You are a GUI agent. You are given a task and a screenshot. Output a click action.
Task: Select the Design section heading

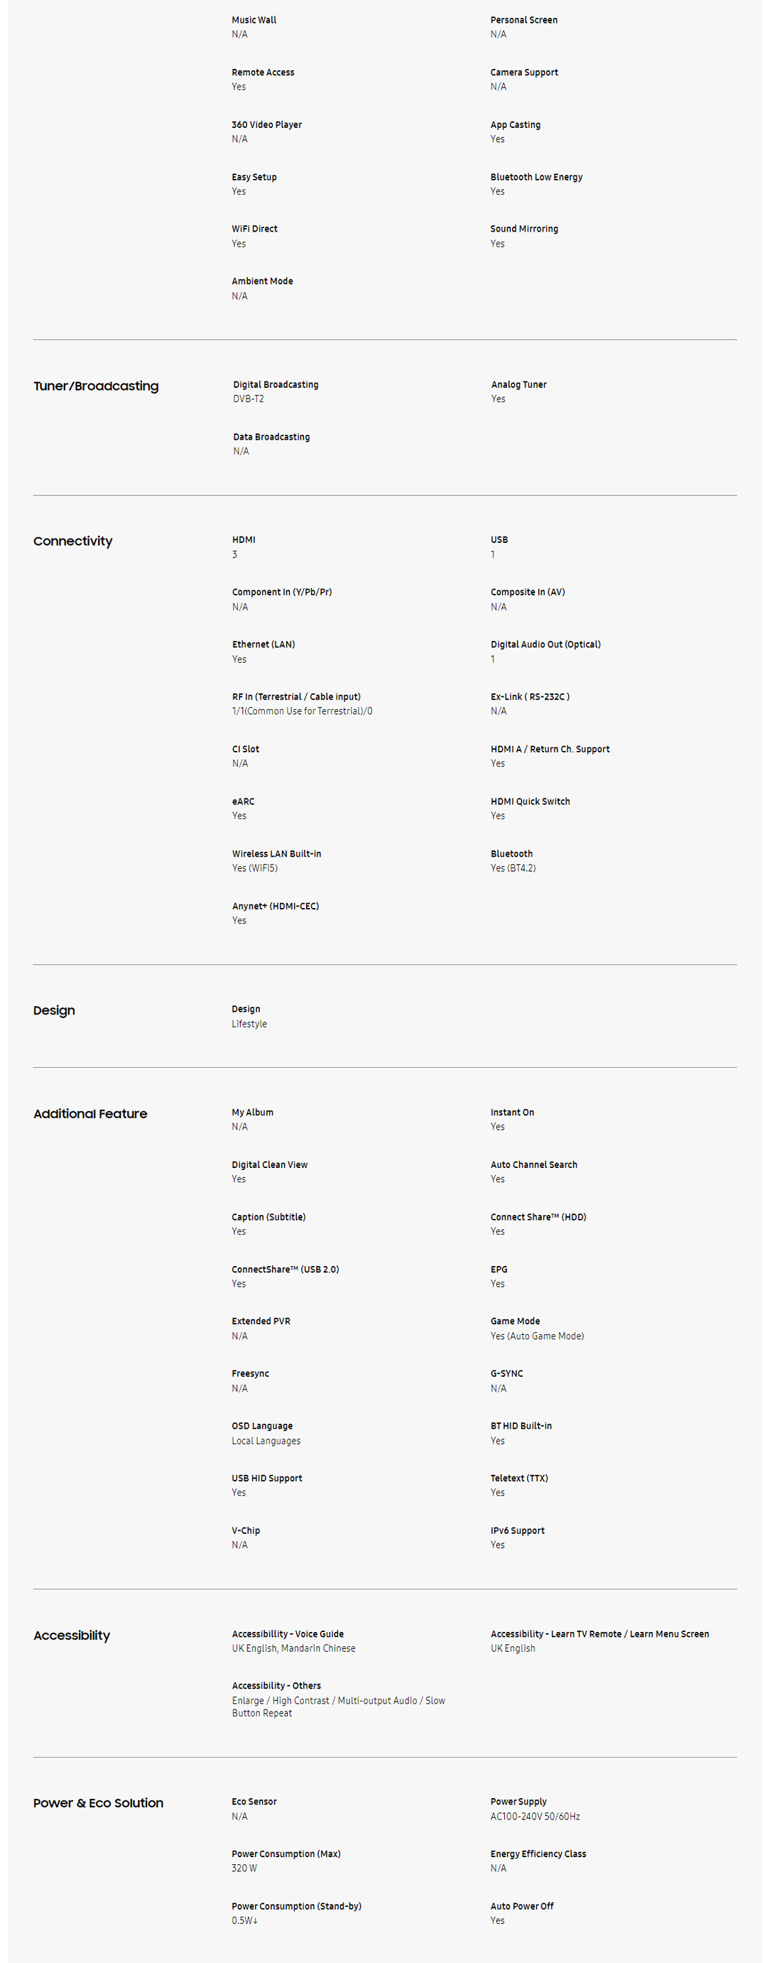coord(54,1010)
